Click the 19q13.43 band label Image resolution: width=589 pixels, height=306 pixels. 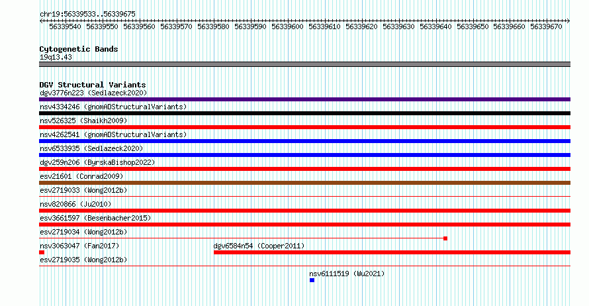[56, 57]
